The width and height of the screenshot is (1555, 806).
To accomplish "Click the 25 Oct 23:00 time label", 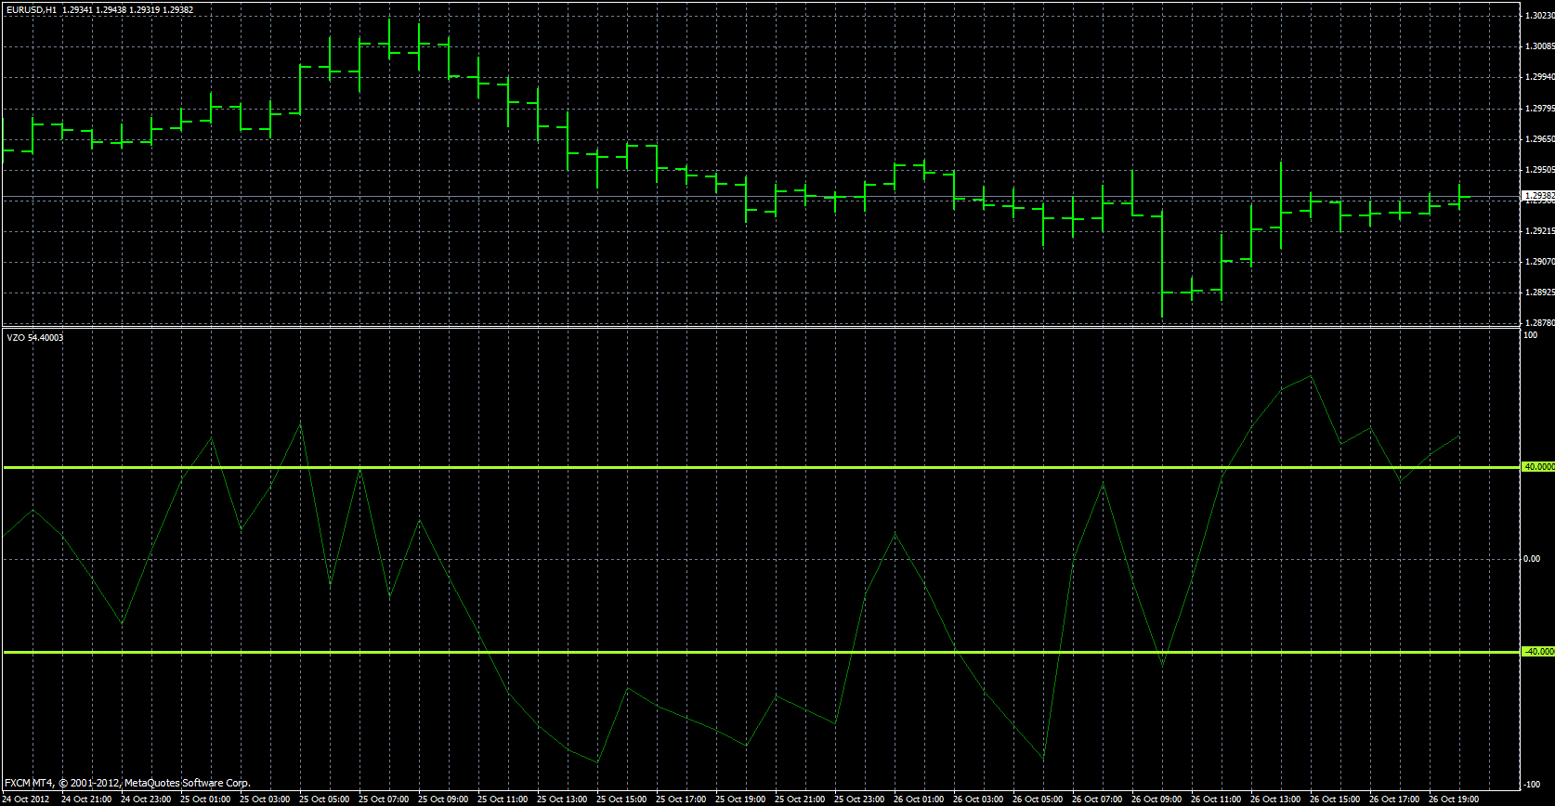I will coord(859,799).
